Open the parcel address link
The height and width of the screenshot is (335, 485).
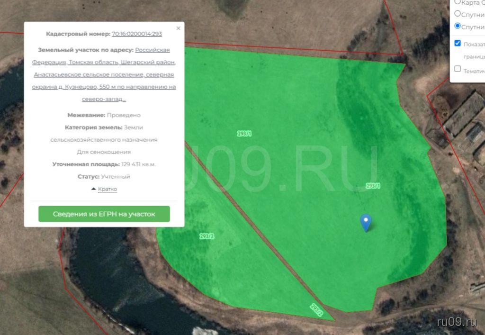(104, 75)
